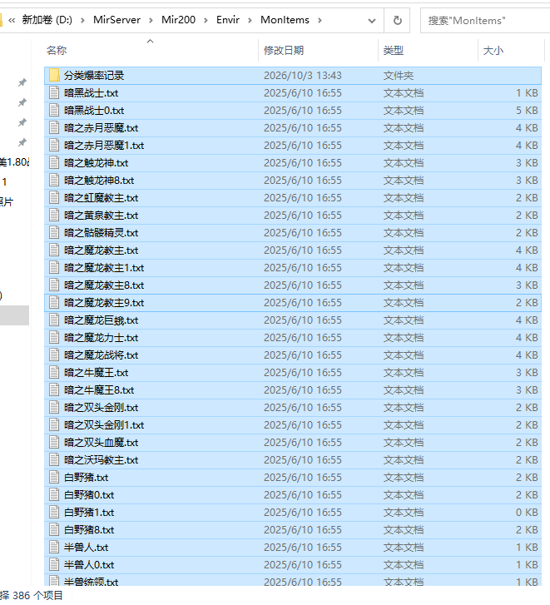Expand the arrow after MirServer breadcrumb
This screenshot has width=550, height=605.
point(151,20)
